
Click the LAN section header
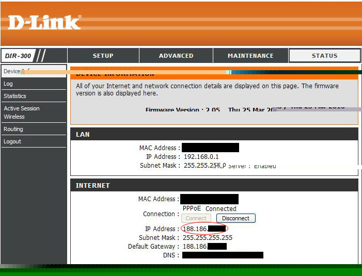(214, 135)
